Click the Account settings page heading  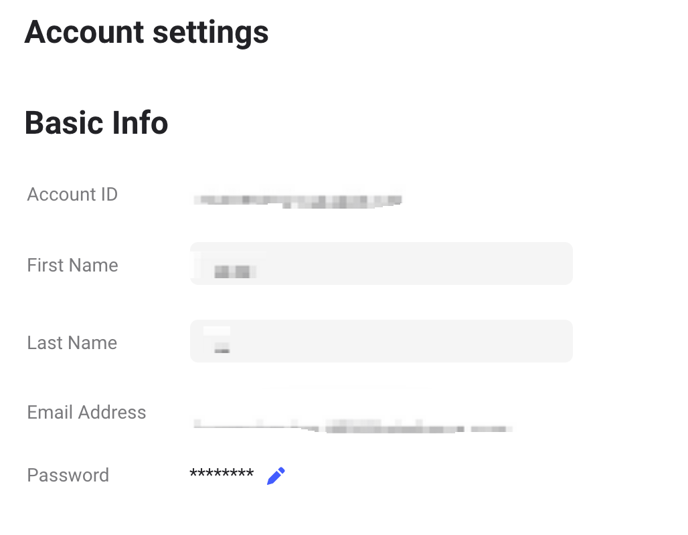[146, 33]
